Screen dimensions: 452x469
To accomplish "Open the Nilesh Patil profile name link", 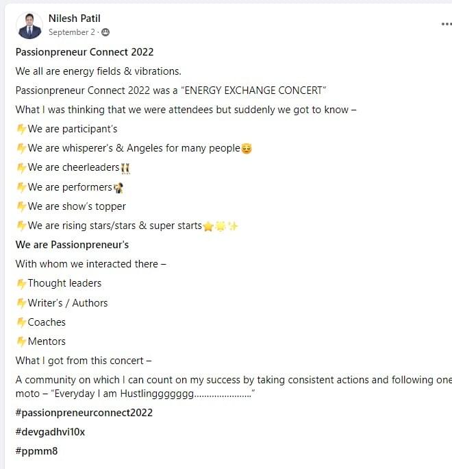I will tap(74, 19).
